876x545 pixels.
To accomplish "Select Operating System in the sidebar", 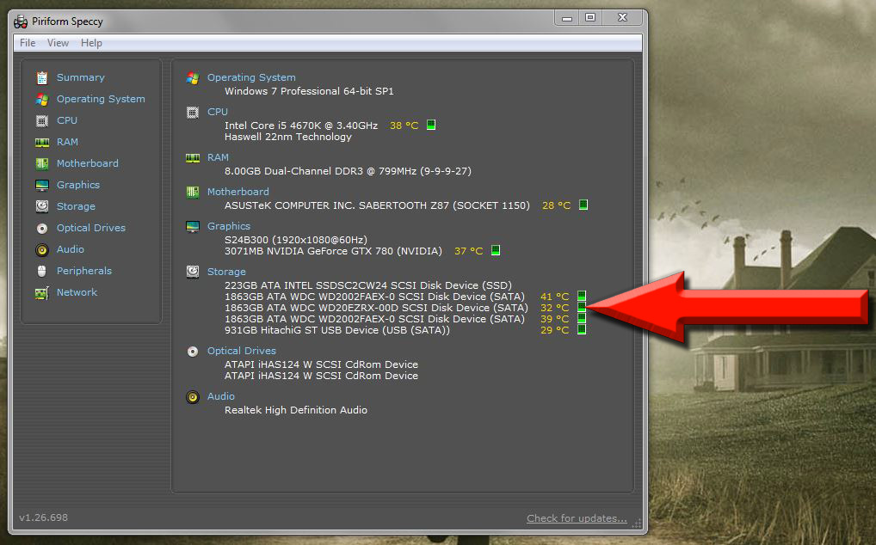I will click(101, 99).
